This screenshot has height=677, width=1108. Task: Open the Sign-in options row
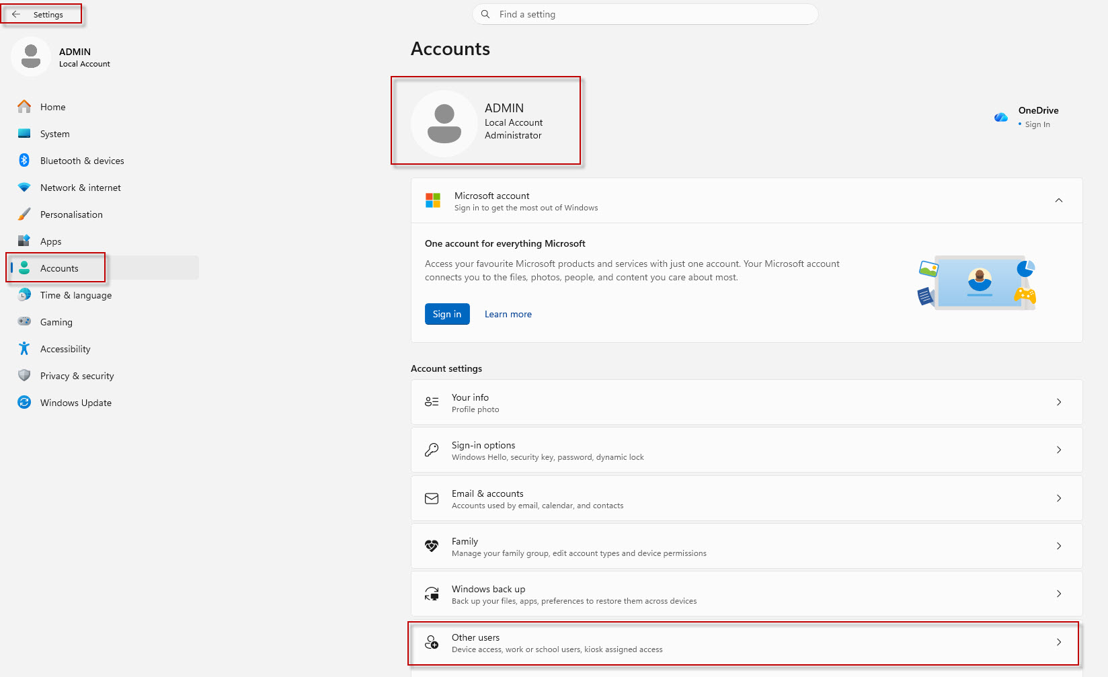point(746,450)
